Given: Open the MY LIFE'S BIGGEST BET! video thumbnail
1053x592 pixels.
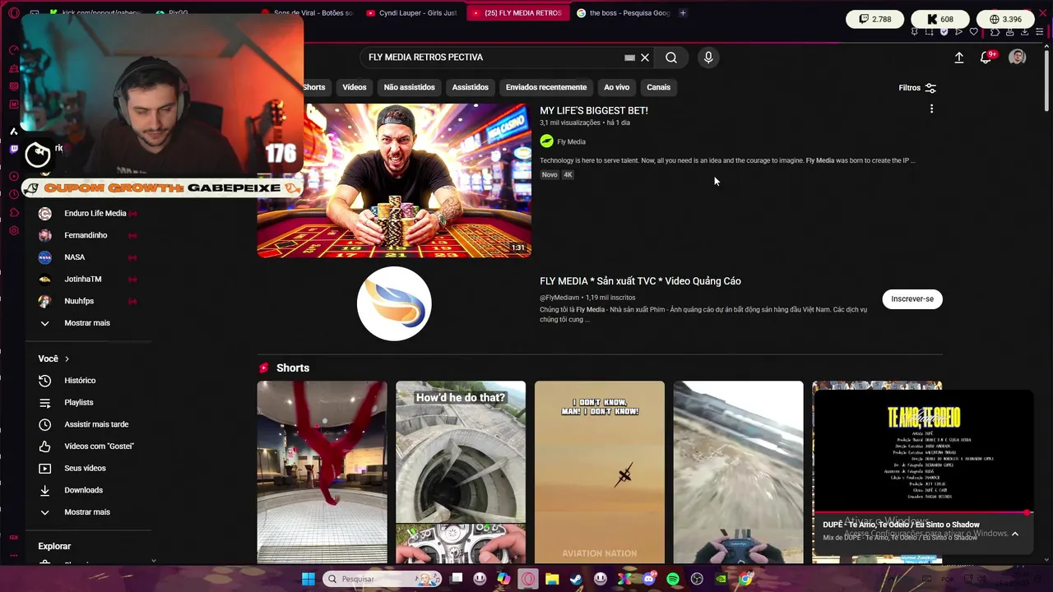Looking at the screenshot, I should click(x=394, y=180).
